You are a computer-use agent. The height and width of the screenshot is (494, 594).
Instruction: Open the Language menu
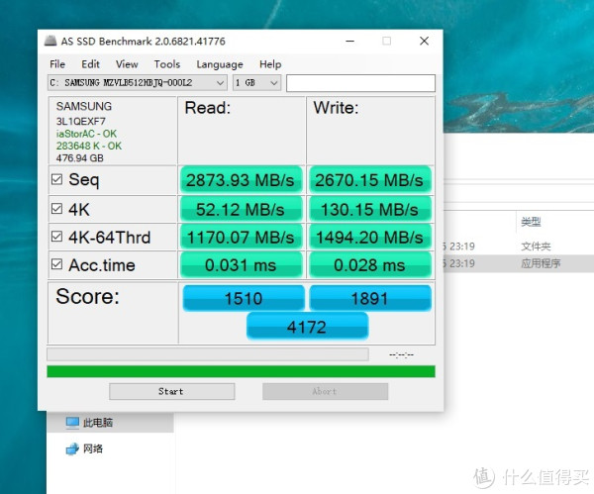tap(219, 64)
